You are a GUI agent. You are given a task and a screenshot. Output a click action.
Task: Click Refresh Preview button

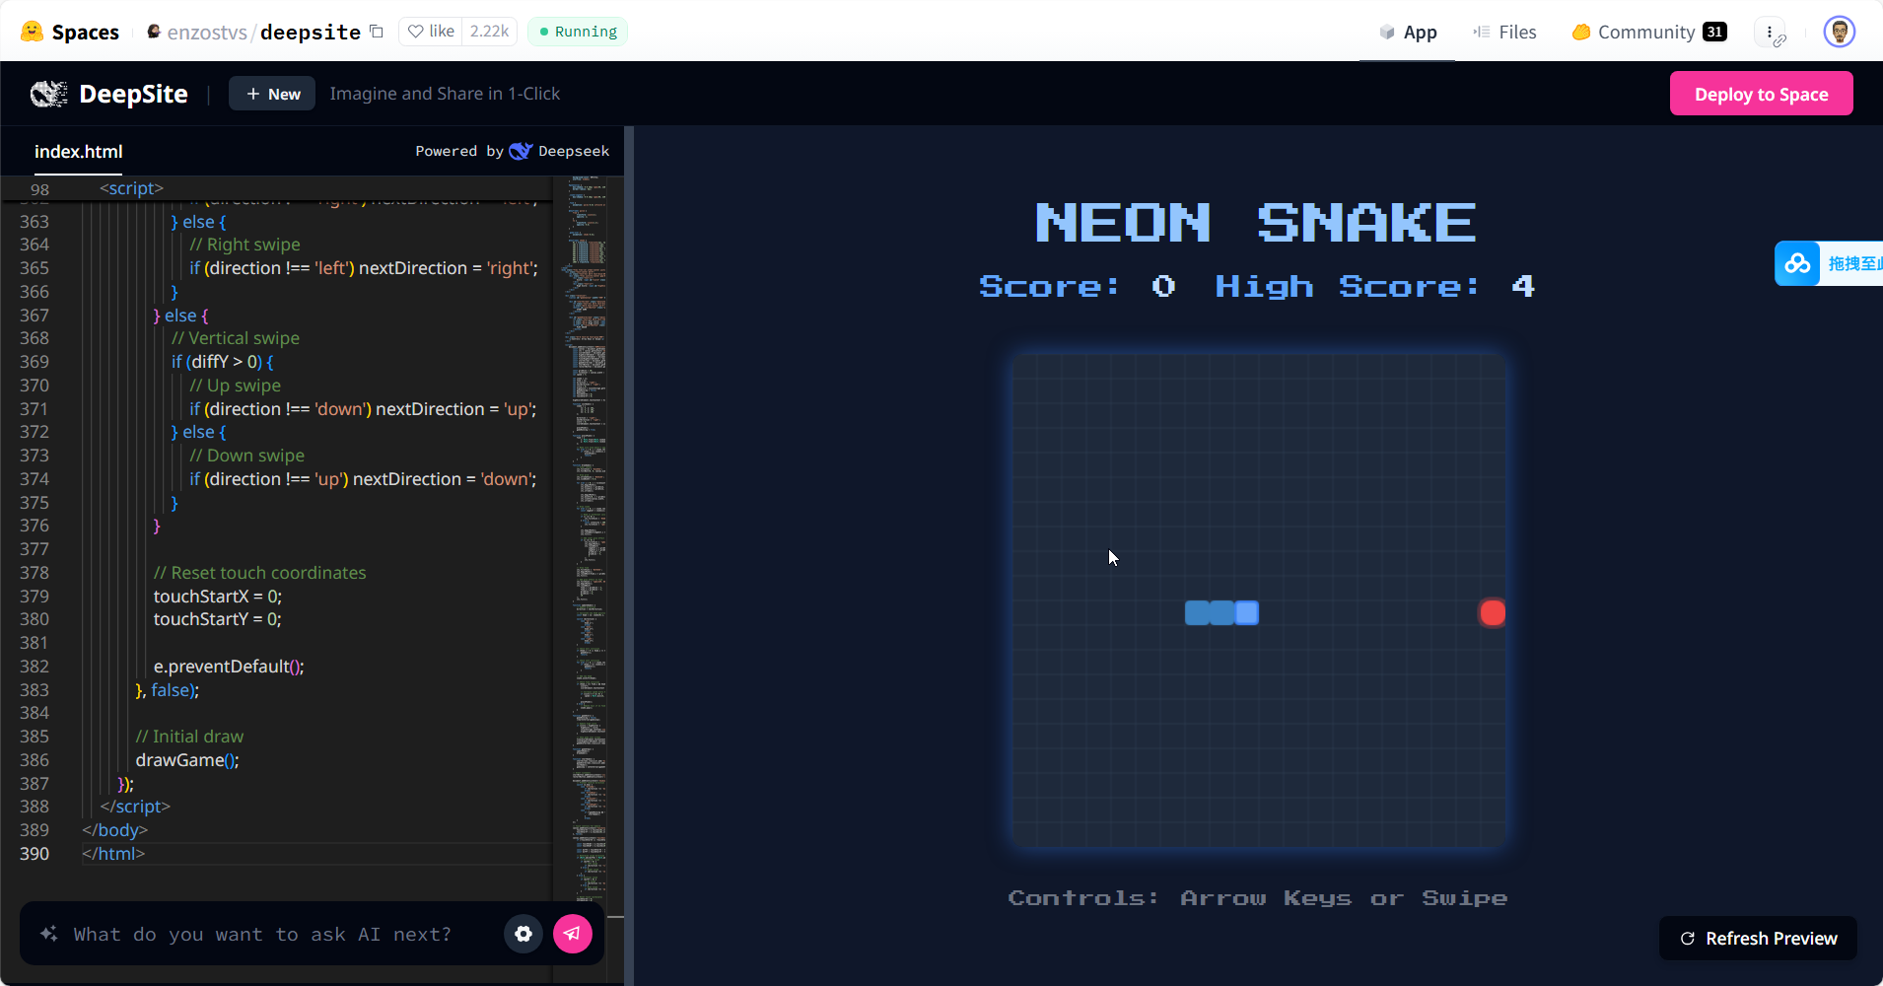click(x=1758, y=938)
